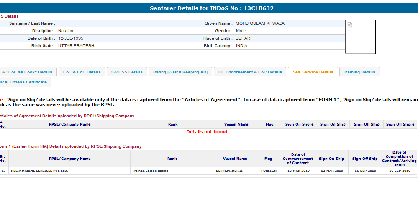
Task: Click Date of Completion of Contract header
Action: (399, 159)
